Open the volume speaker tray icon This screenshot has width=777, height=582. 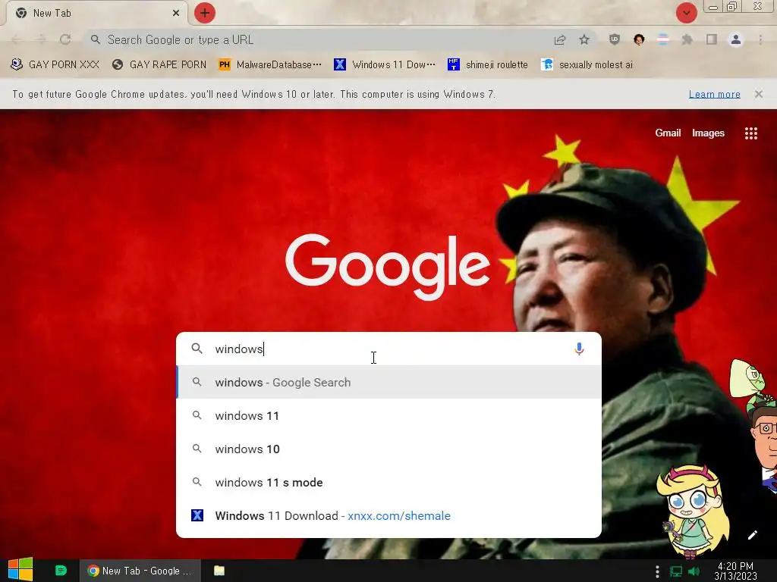[694, 571]
